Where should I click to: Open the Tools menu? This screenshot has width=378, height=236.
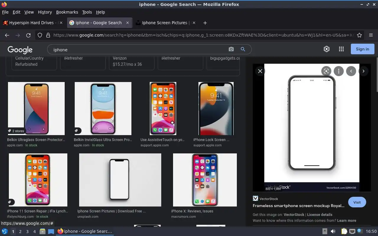point(87,12)
